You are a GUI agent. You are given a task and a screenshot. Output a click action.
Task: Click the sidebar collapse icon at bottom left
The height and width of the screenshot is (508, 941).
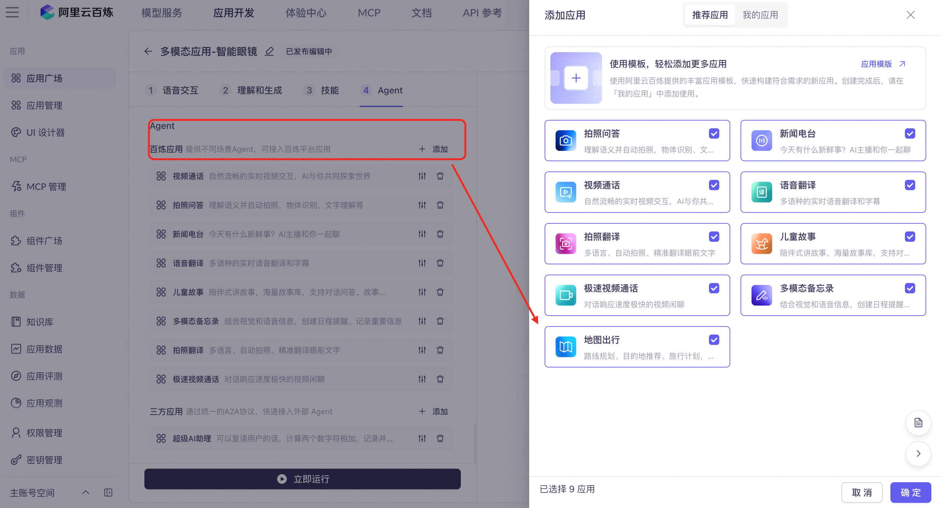click(x=108, y=492)
